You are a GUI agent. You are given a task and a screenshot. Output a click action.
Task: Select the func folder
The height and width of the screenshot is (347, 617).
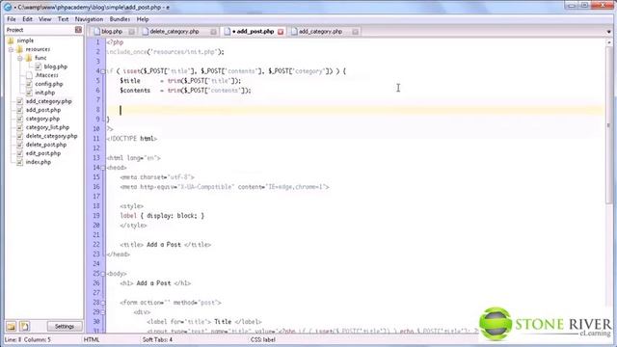tap(40, 58)
